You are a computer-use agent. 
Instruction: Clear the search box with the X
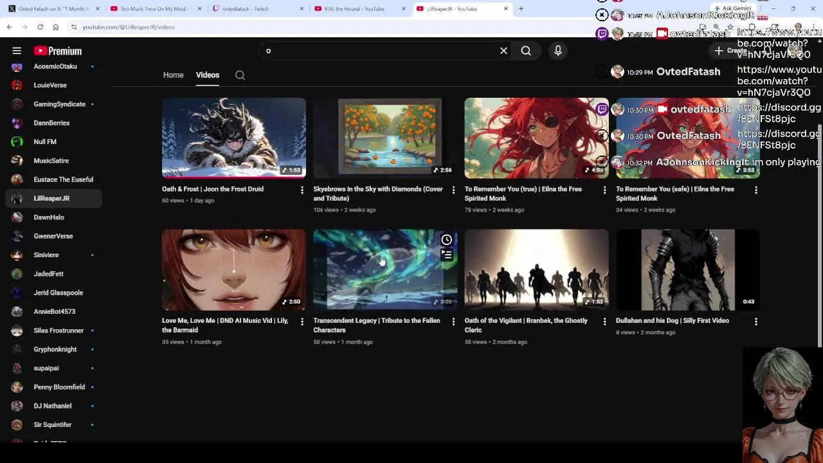pyautogui.click(x=503, y=51)
